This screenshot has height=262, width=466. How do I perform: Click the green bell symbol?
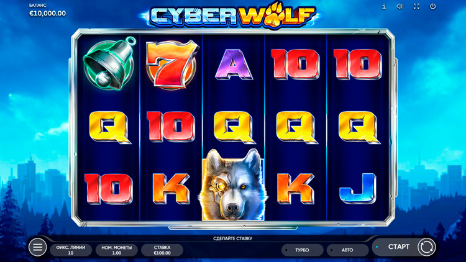coord(109,64)
